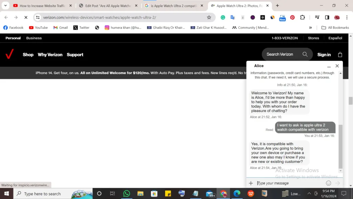The width and height of the screenshot is (353, 199).
Task: Open the YouTube bookmark
Action: 38,28
